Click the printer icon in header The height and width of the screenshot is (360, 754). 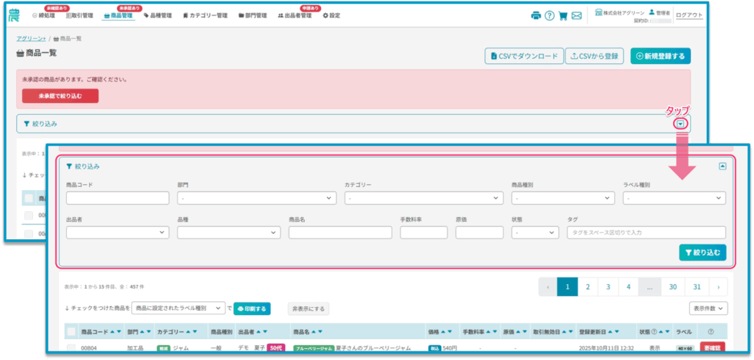tap(536, 15)
